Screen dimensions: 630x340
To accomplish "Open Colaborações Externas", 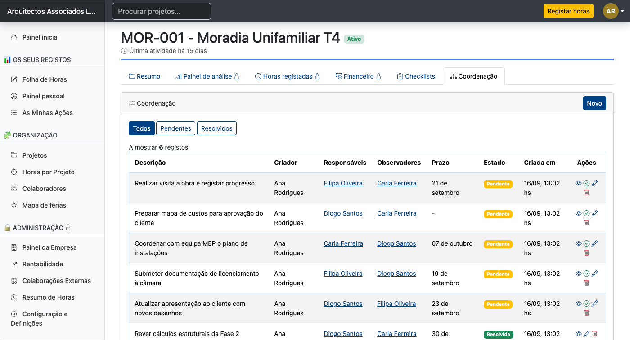I will click(57, 281).
